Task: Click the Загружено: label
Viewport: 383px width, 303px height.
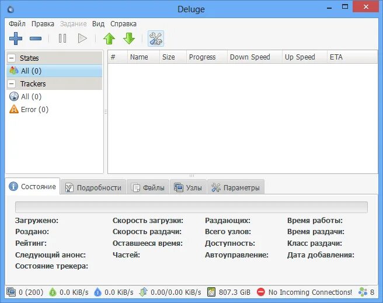Action: (x=37, y=221)
